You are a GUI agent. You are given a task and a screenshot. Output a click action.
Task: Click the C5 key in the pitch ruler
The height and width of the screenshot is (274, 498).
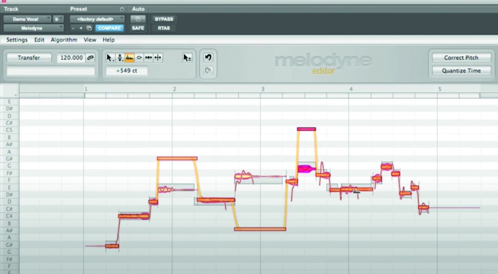tap(9, 130)
